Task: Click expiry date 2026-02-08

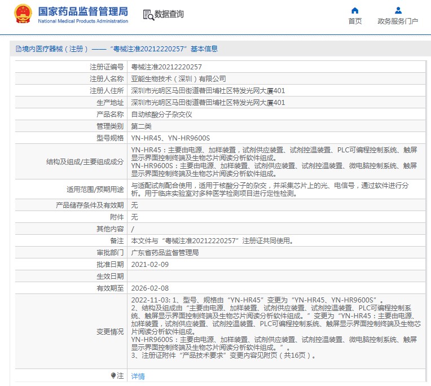Action: point(149,287)
